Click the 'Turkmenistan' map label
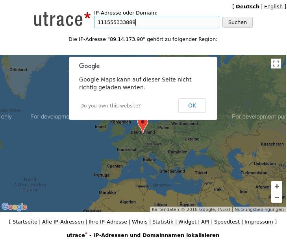287x244 pixels. tap(254, 173)
